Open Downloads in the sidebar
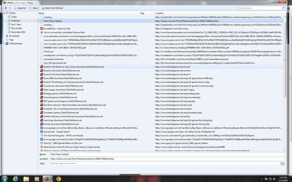 click(x=14, y=36)
